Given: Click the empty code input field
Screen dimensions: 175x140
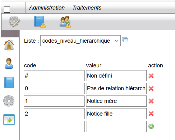Looking at the screenshot, I should [54, 126].
